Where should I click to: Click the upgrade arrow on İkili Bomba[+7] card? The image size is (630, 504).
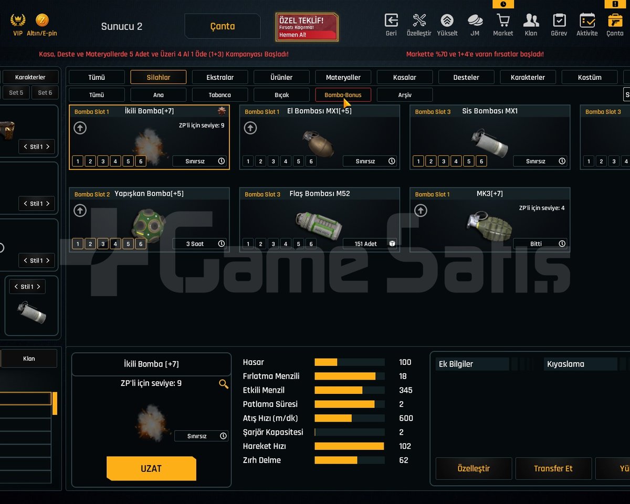(x=80, y=128)
